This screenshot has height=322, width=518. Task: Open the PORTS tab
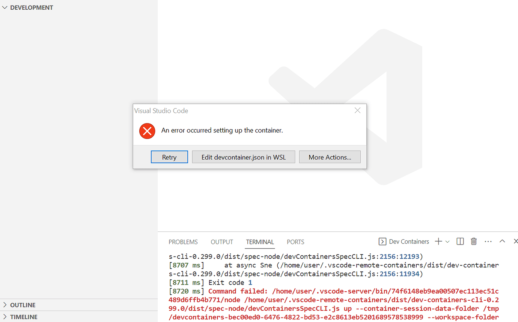[x=295, y=241]
